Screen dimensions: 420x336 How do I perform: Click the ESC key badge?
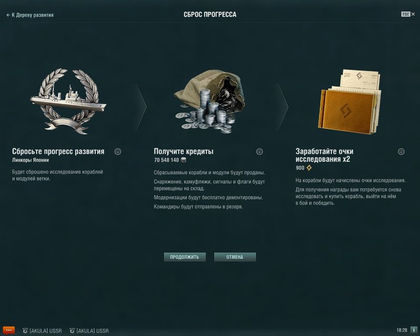tap(405, 14)
